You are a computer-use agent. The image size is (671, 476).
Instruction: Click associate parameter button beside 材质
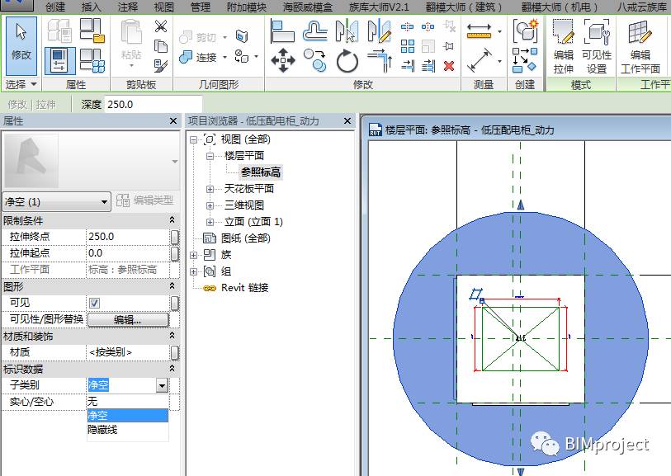click(x=174, y=352)
